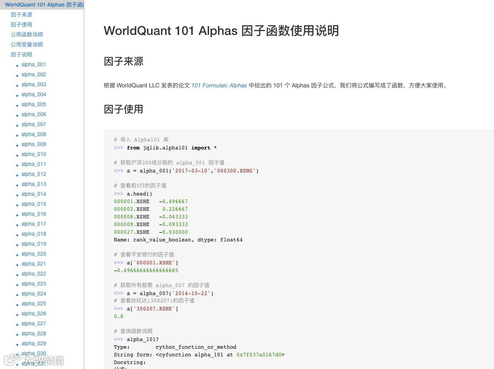Select the alpha_018 contents link
The height and width of the screenshot is (369, 494).
click(x=34, y=234)
